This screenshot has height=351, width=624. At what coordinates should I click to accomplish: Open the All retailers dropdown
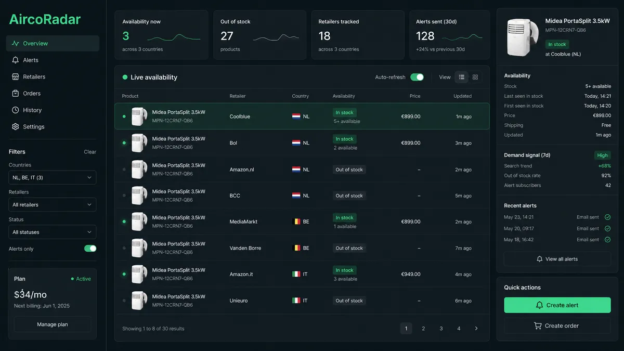coord(53,204)
